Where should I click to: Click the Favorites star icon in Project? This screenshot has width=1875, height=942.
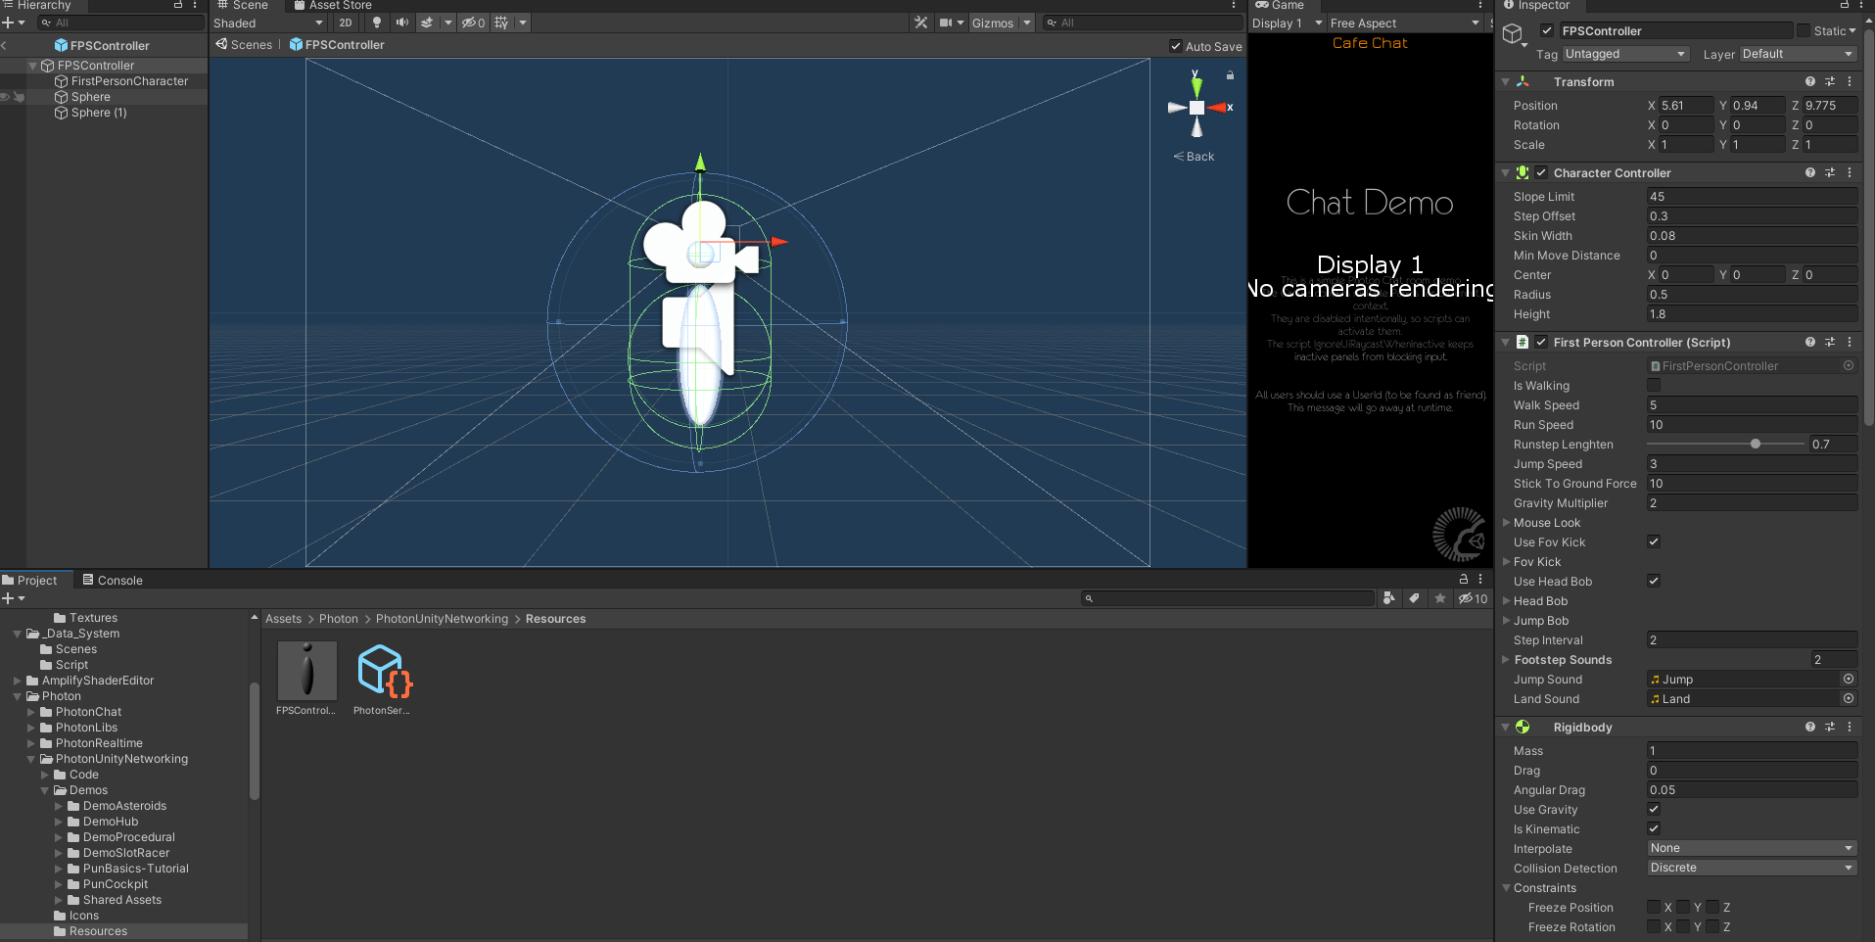pos(1439,598)
